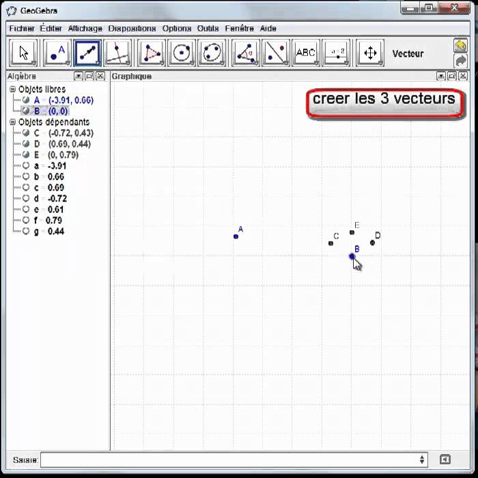The height and width of the screenshot is (478, 478).
Task: Click point A in the graphics view
Action: [x=236, y=236]
